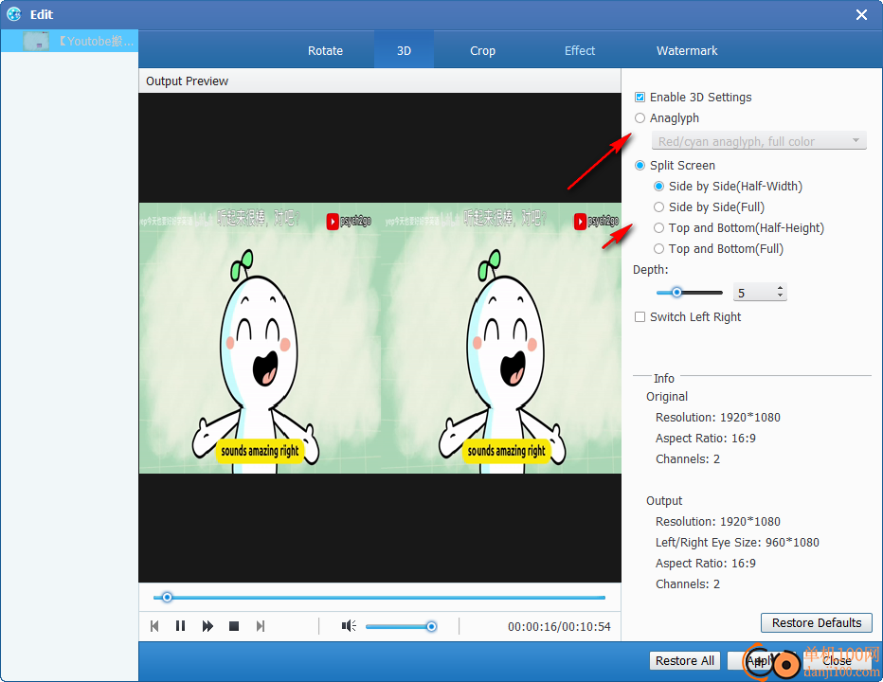The image size is (883, 682).
Task: Switch to the Effect tab
Action: (x=580, y=51)
